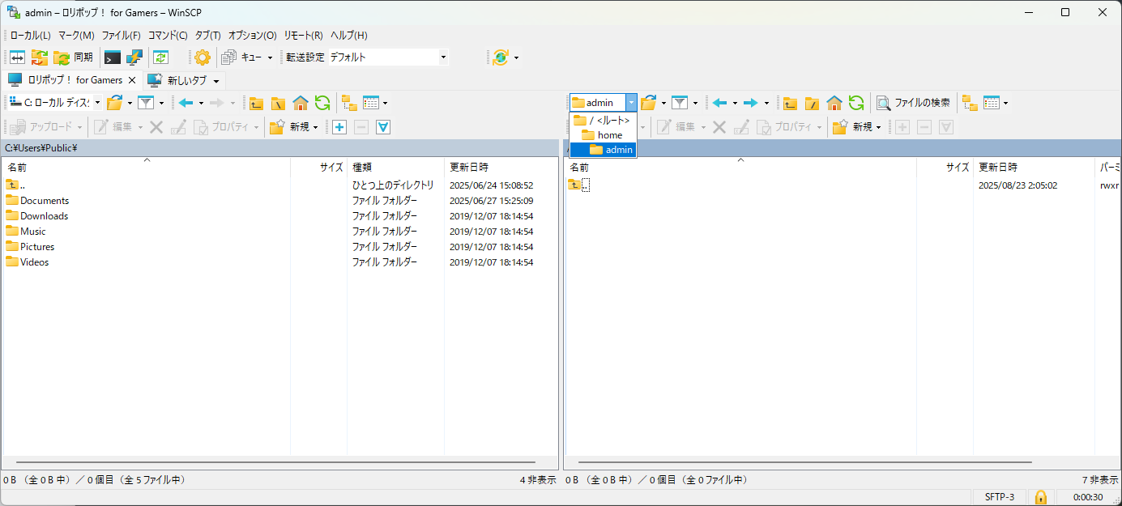The image size is (1122, 506).
Task: Go back in remote panel history
Action: click(720, 103)
